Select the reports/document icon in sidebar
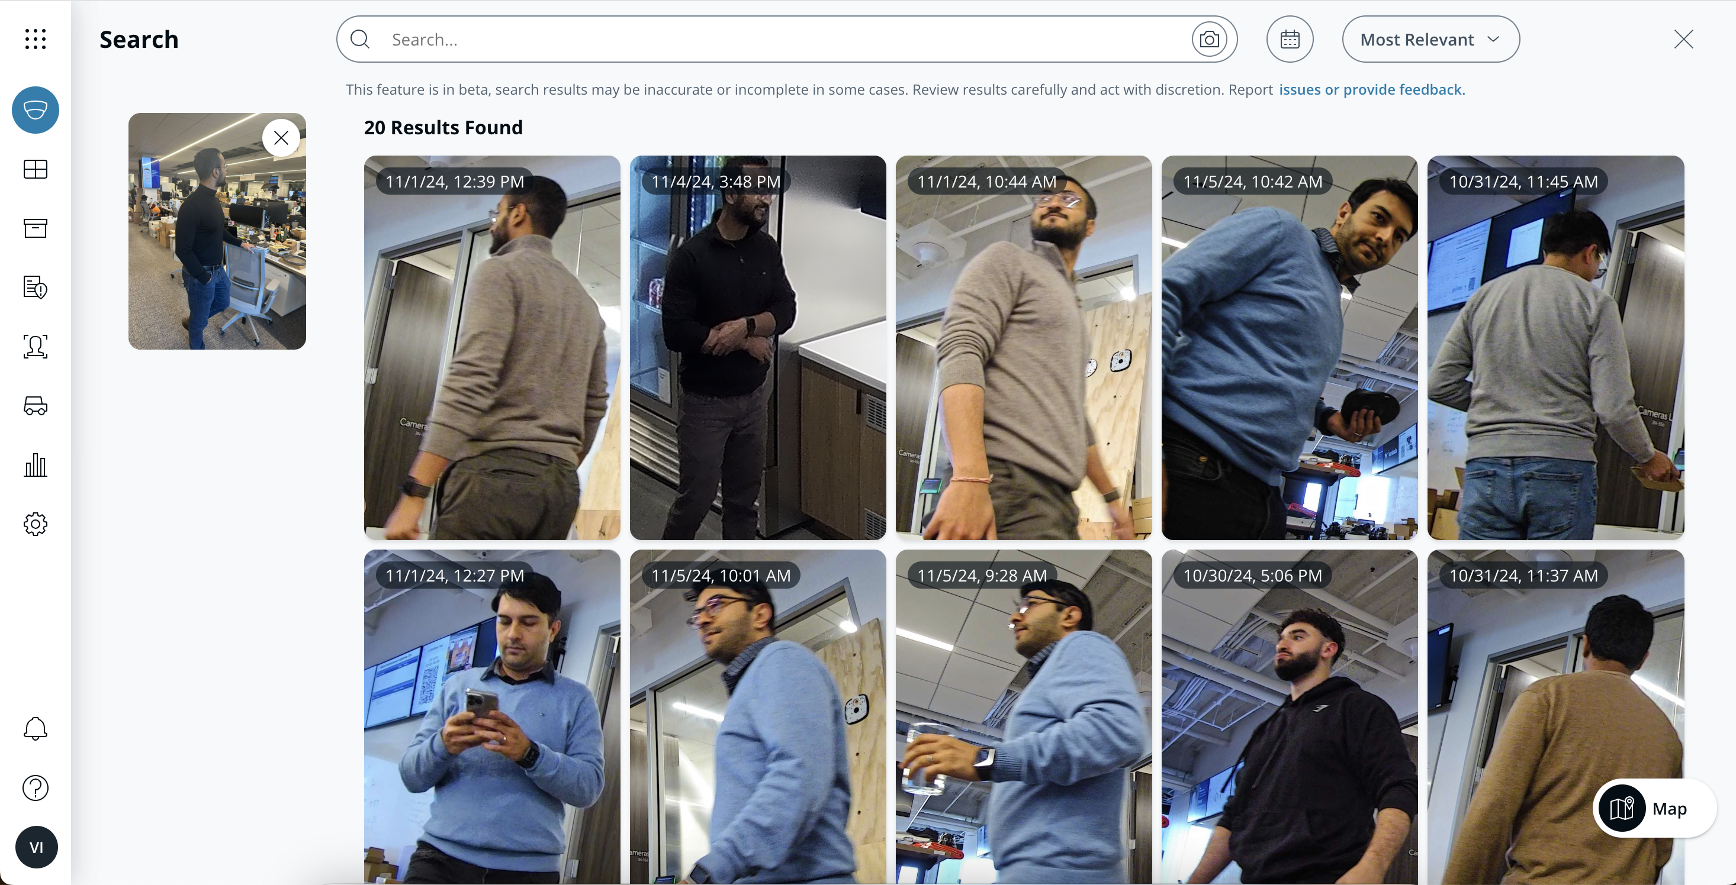The image size is (1736, 885). tap(35, 287)
